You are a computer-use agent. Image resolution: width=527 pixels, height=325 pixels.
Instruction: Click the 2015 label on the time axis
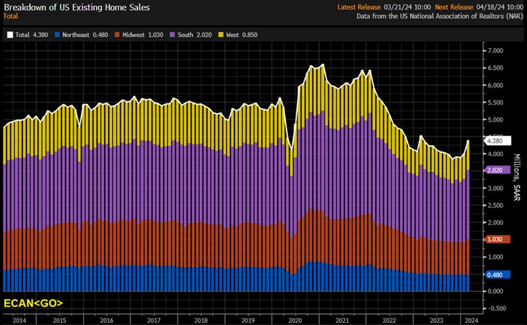click(59, 320)
